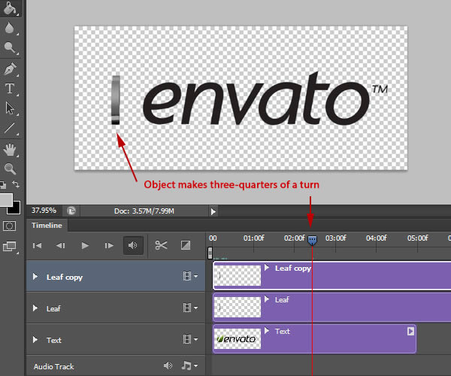Click the 04:00f mark on ruler
Viewport: 451px width, 376px height.
(x=377, y=238)
